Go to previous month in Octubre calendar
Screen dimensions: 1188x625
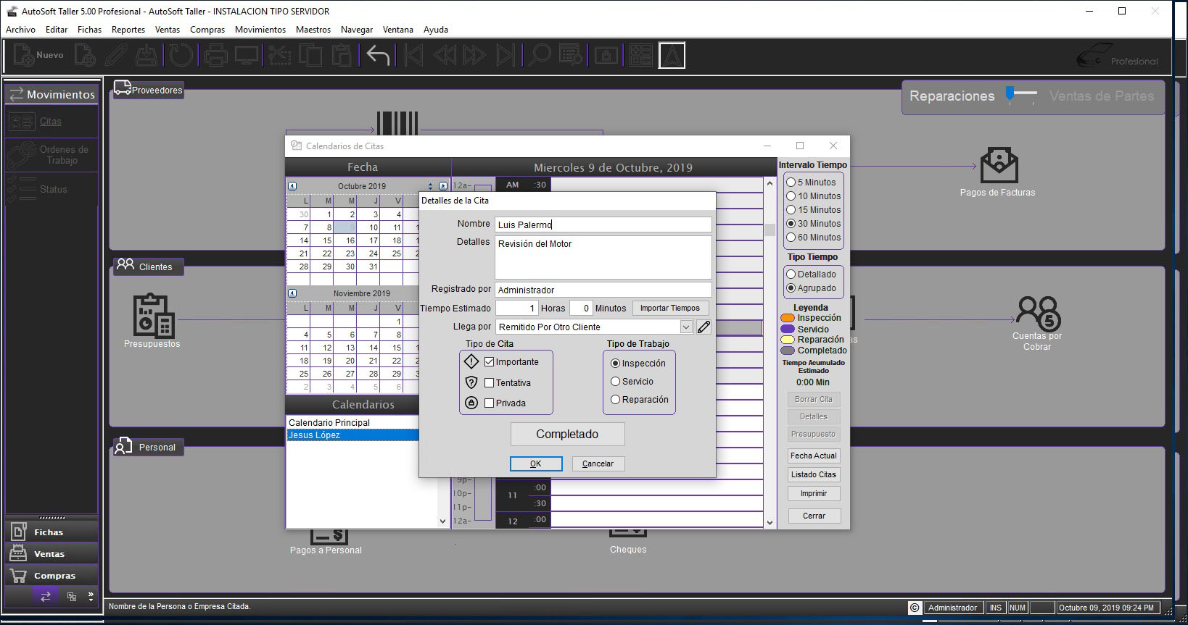point(292,186)
